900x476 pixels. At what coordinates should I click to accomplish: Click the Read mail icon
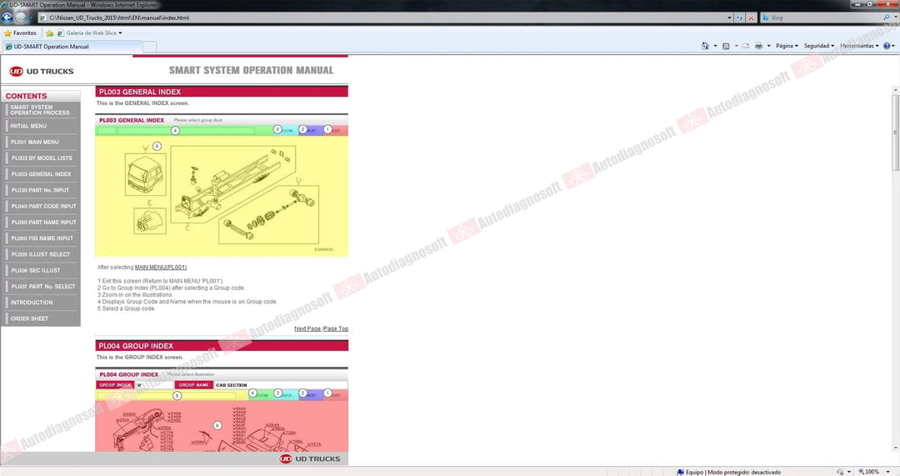746,46
